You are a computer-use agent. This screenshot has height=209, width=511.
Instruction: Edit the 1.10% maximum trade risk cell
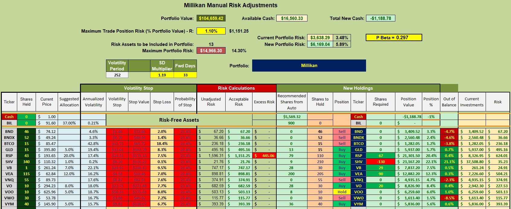click(211, 31)
